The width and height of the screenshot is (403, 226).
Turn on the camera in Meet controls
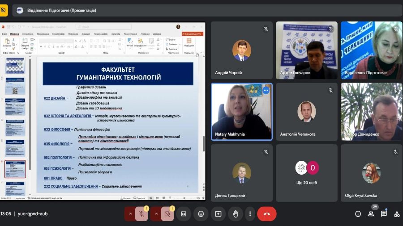tap(167, 214)
